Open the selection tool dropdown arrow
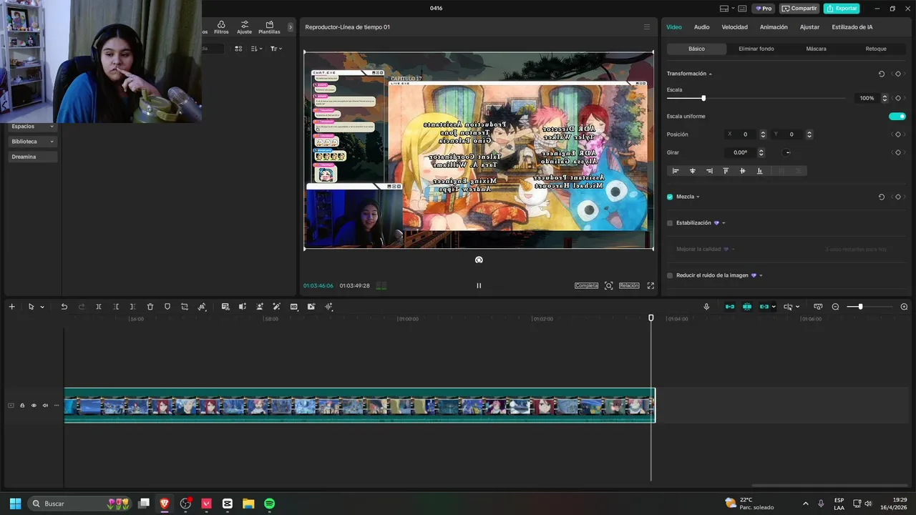This screenshot has height=515, width=916. coord(42,308)
